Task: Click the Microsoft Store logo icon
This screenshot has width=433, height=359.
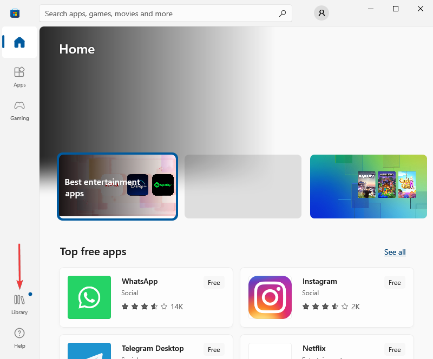Action: 15,13
